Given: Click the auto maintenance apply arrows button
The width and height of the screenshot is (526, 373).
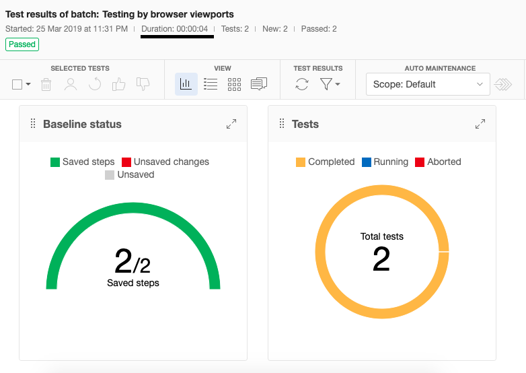Looking at the screenshot, I should tap(503, 84).
